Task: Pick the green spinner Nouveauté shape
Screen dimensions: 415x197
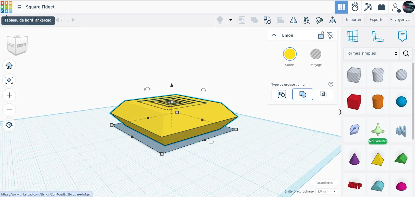Action: 378,129
